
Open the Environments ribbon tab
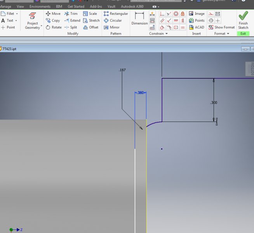[40, 7]
